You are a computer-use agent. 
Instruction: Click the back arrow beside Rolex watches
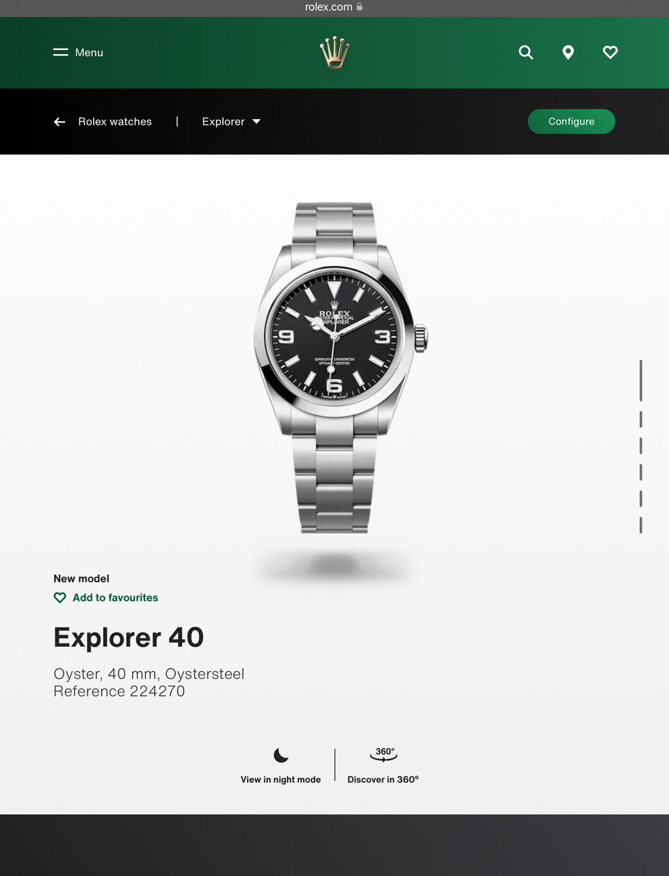(x=60, y=122)
